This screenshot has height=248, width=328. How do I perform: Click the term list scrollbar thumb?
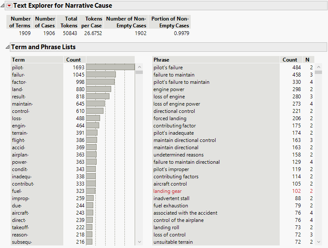tap(139, 72)
